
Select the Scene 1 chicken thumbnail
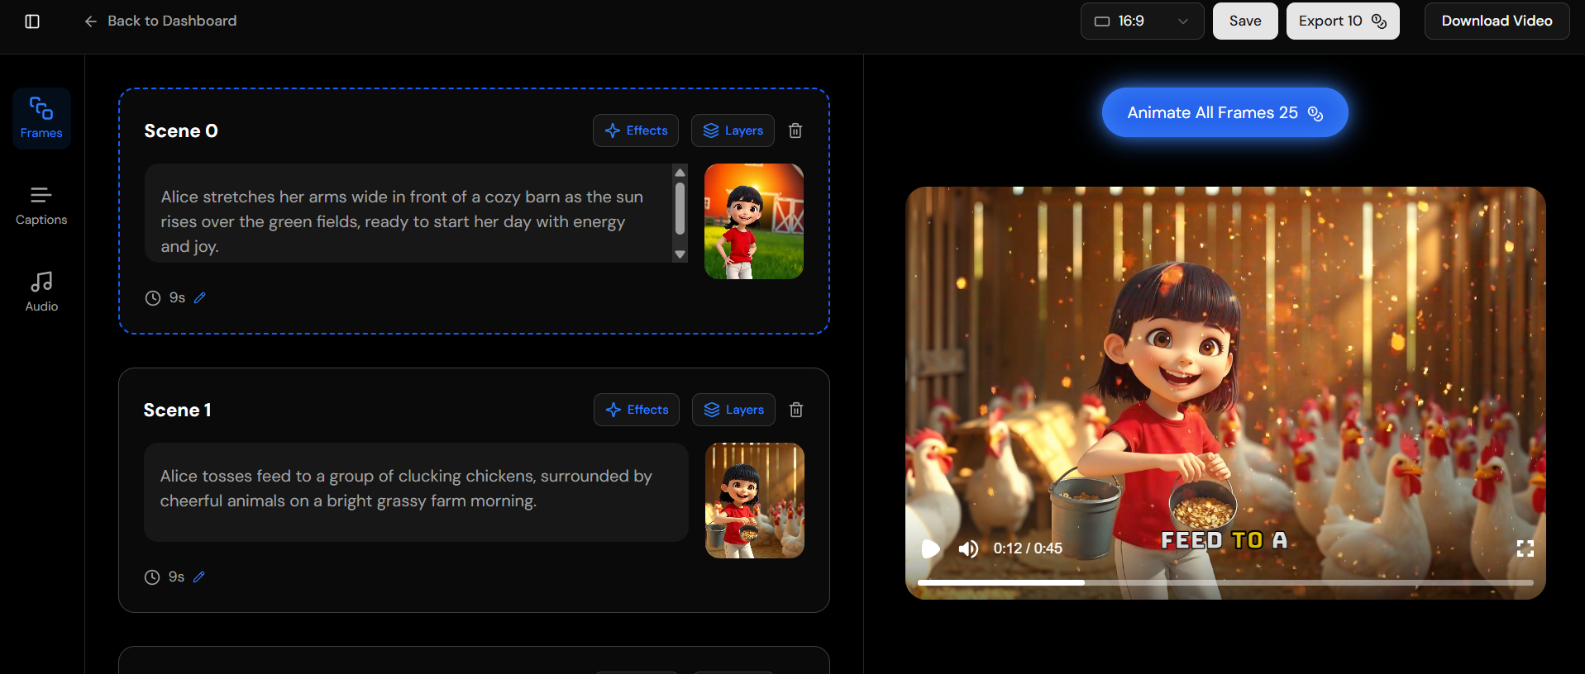tap(754, 501)
